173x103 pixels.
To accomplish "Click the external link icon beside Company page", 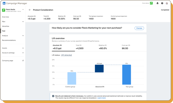I will click(x=23, y=60).
